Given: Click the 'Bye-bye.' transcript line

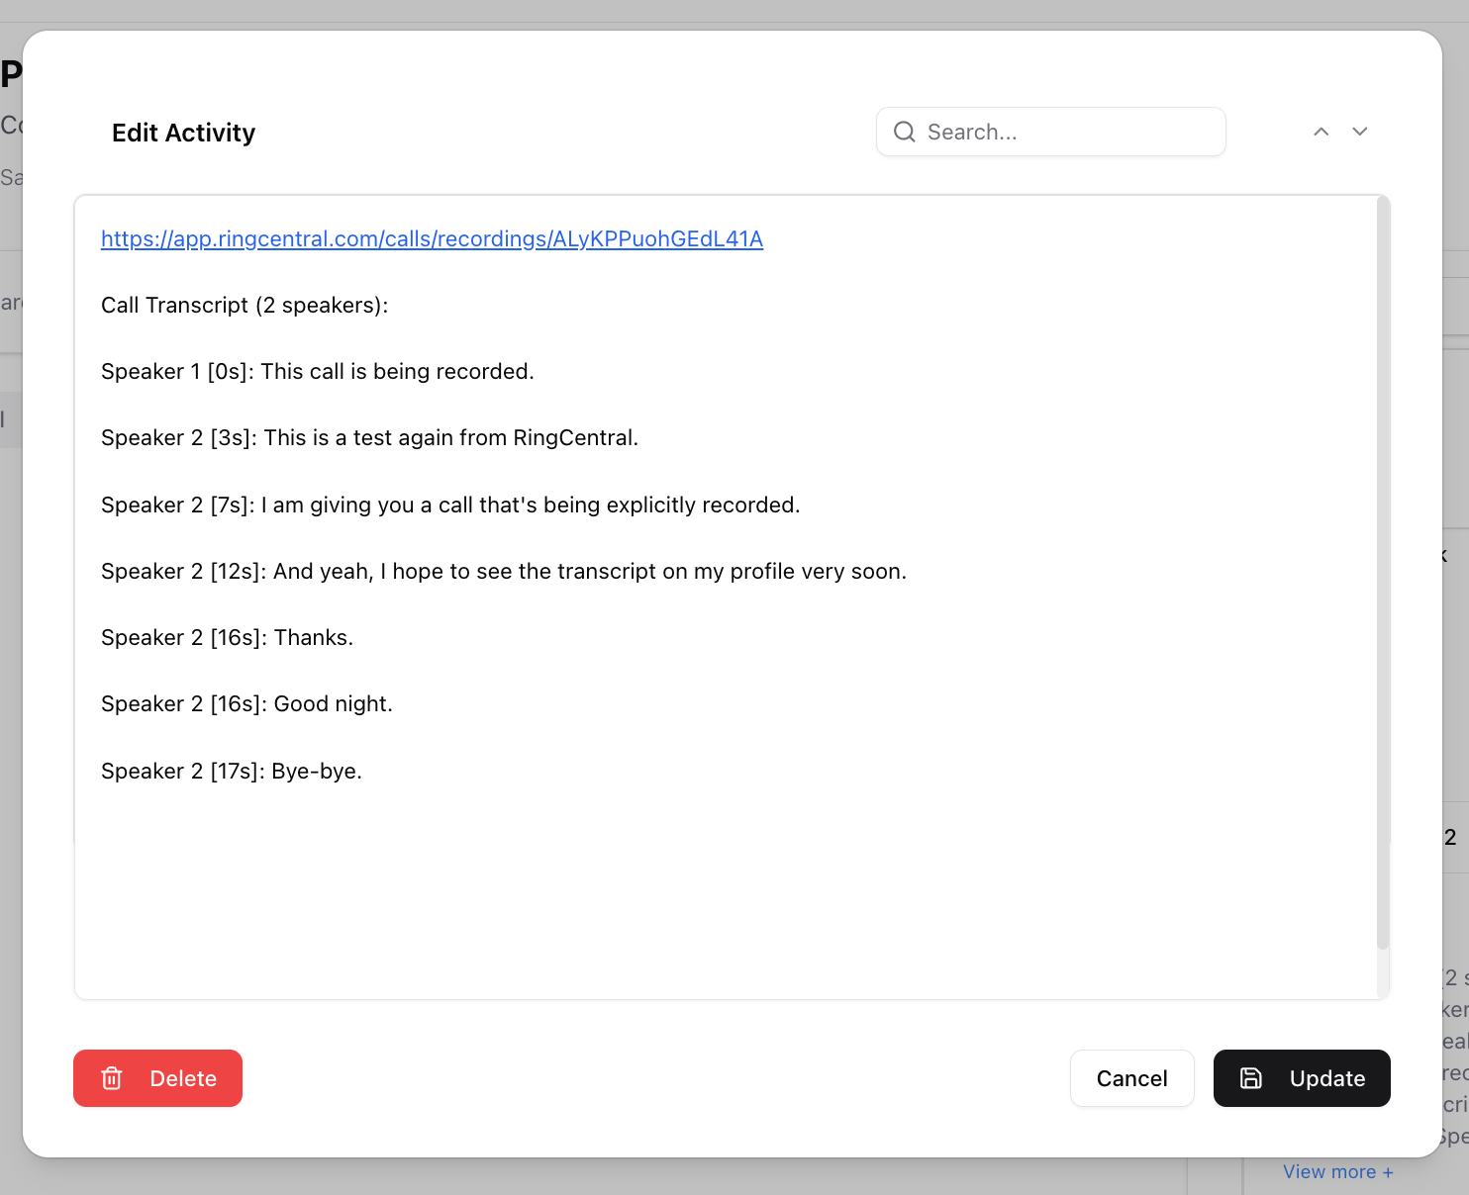Looking at the screenshot, I should pos(232,772).
